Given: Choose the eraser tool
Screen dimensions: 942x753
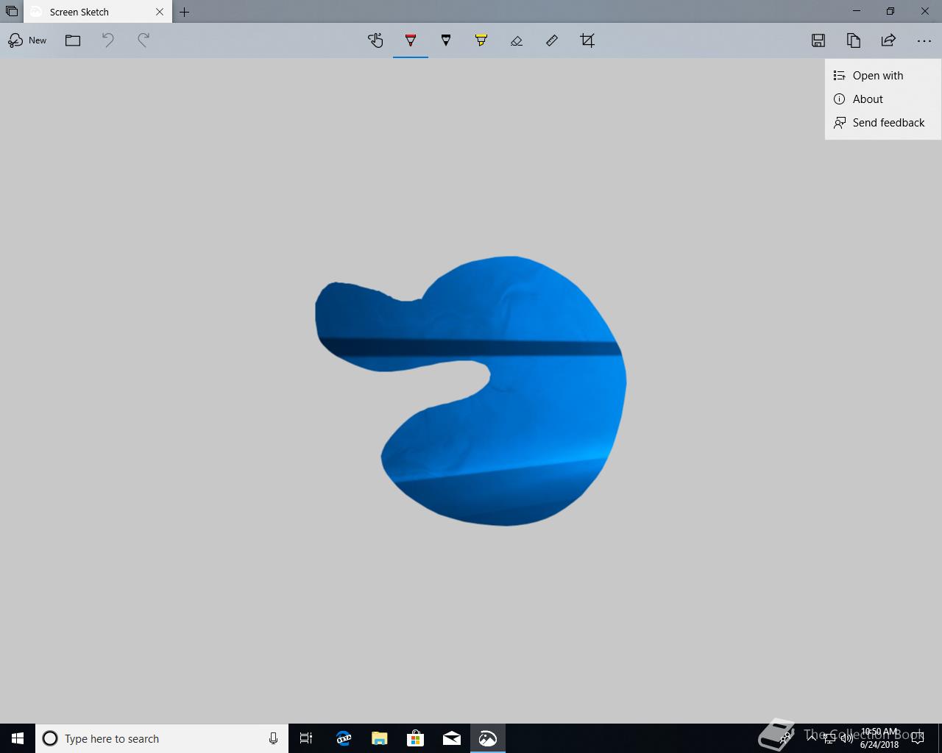Looking at the screenshot, I should point(517,40).
